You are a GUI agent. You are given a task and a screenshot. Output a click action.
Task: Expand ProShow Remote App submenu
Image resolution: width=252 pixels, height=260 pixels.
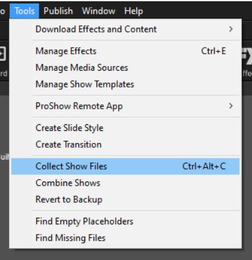[125, 106]
